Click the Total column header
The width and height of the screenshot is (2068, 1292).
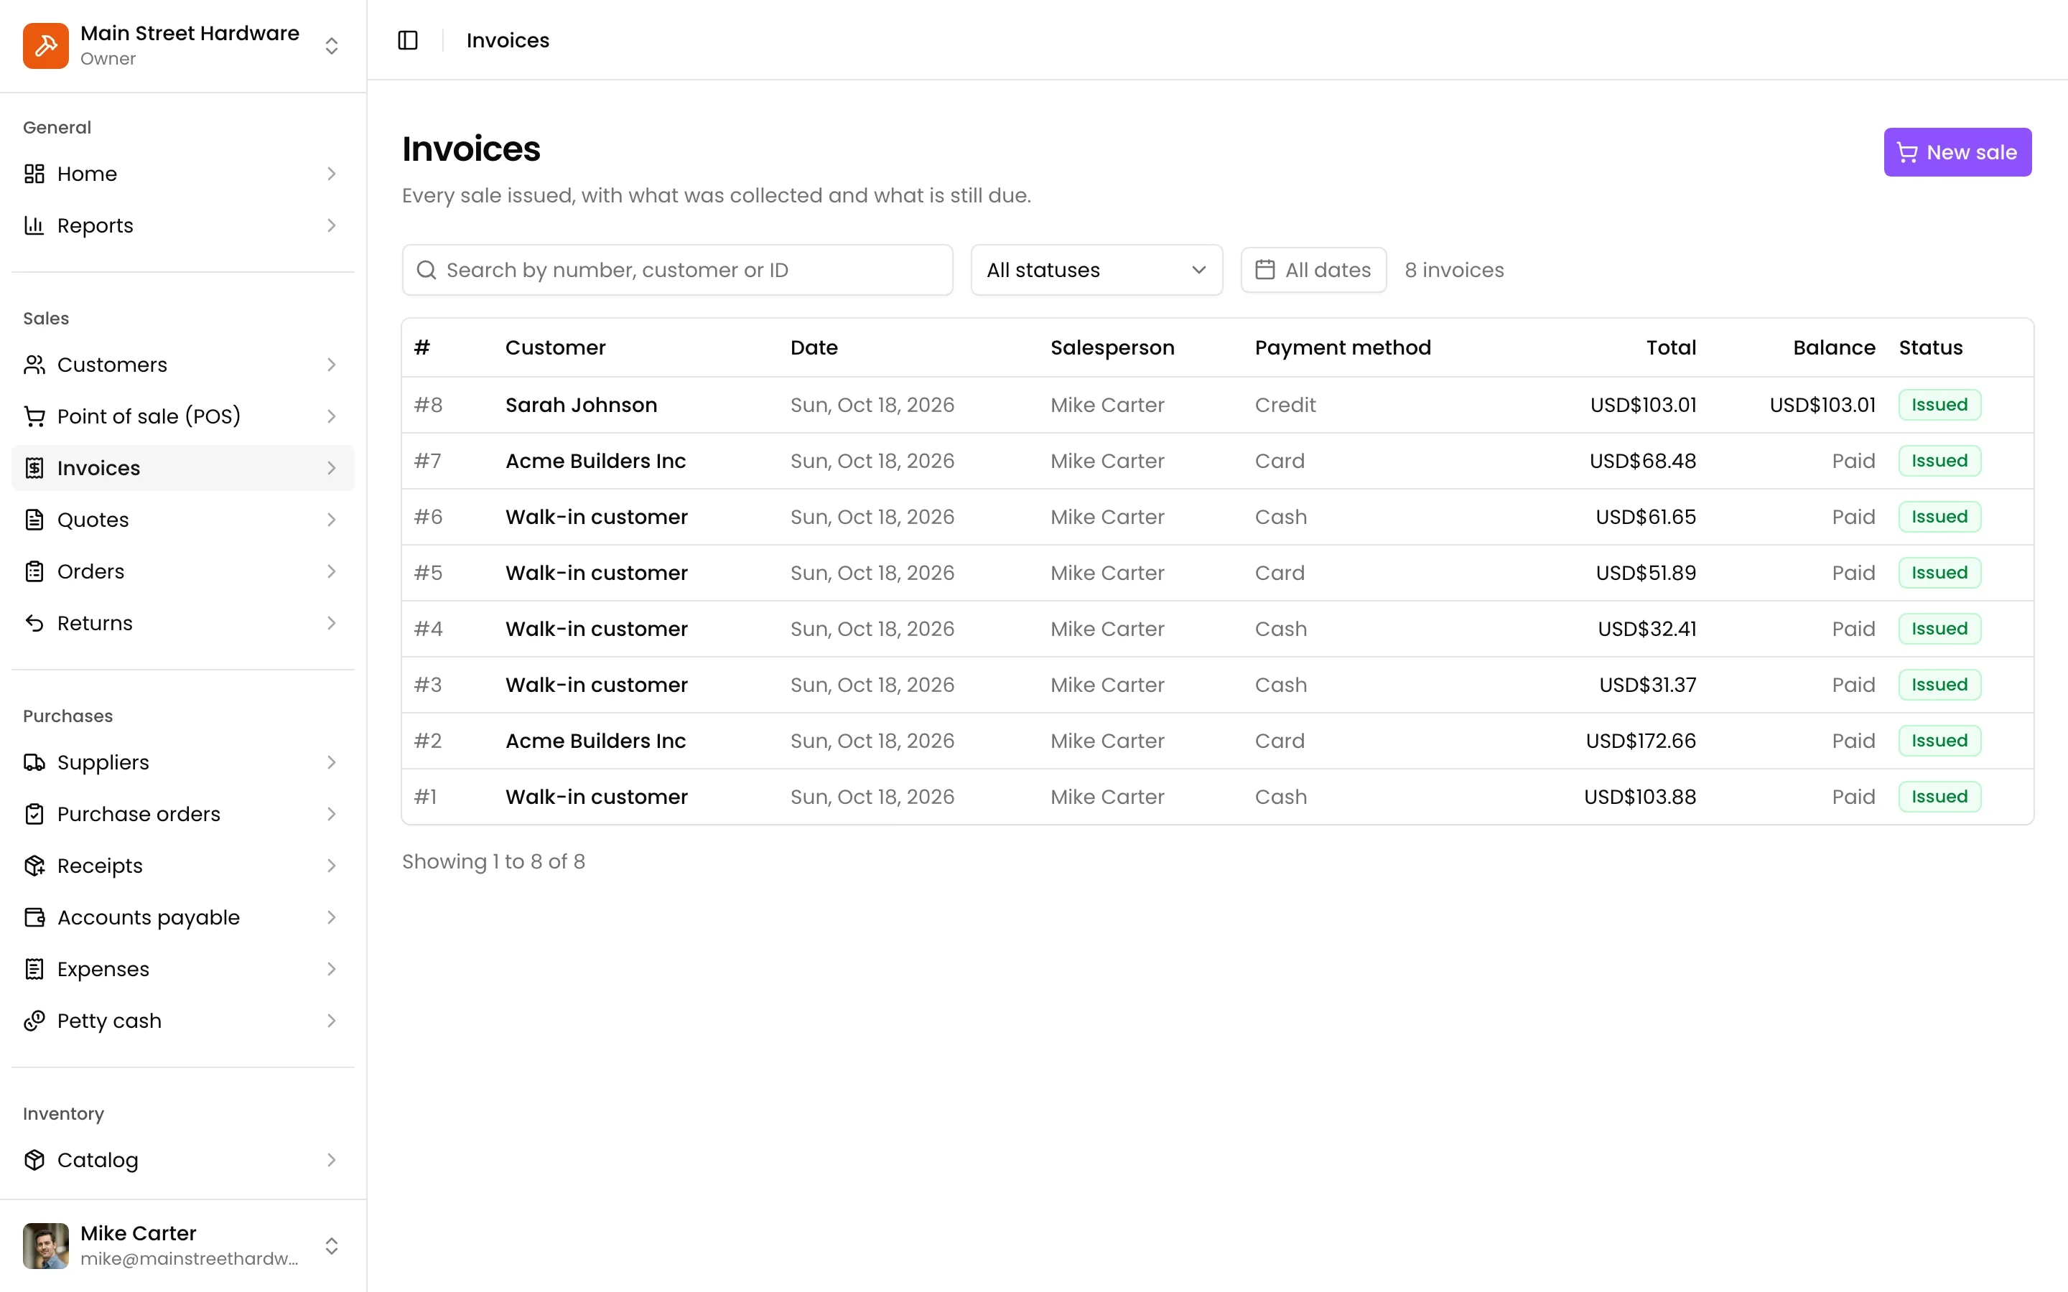tap(1671, 348)
